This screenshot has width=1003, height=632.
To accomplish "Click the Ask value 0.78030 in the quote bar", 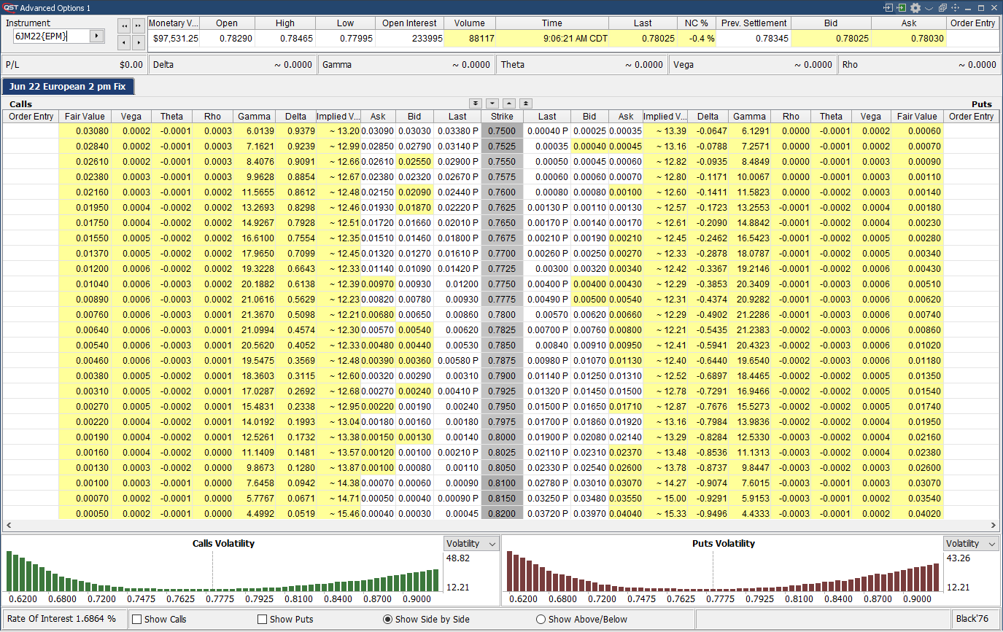I will click(x=909, y=39).
